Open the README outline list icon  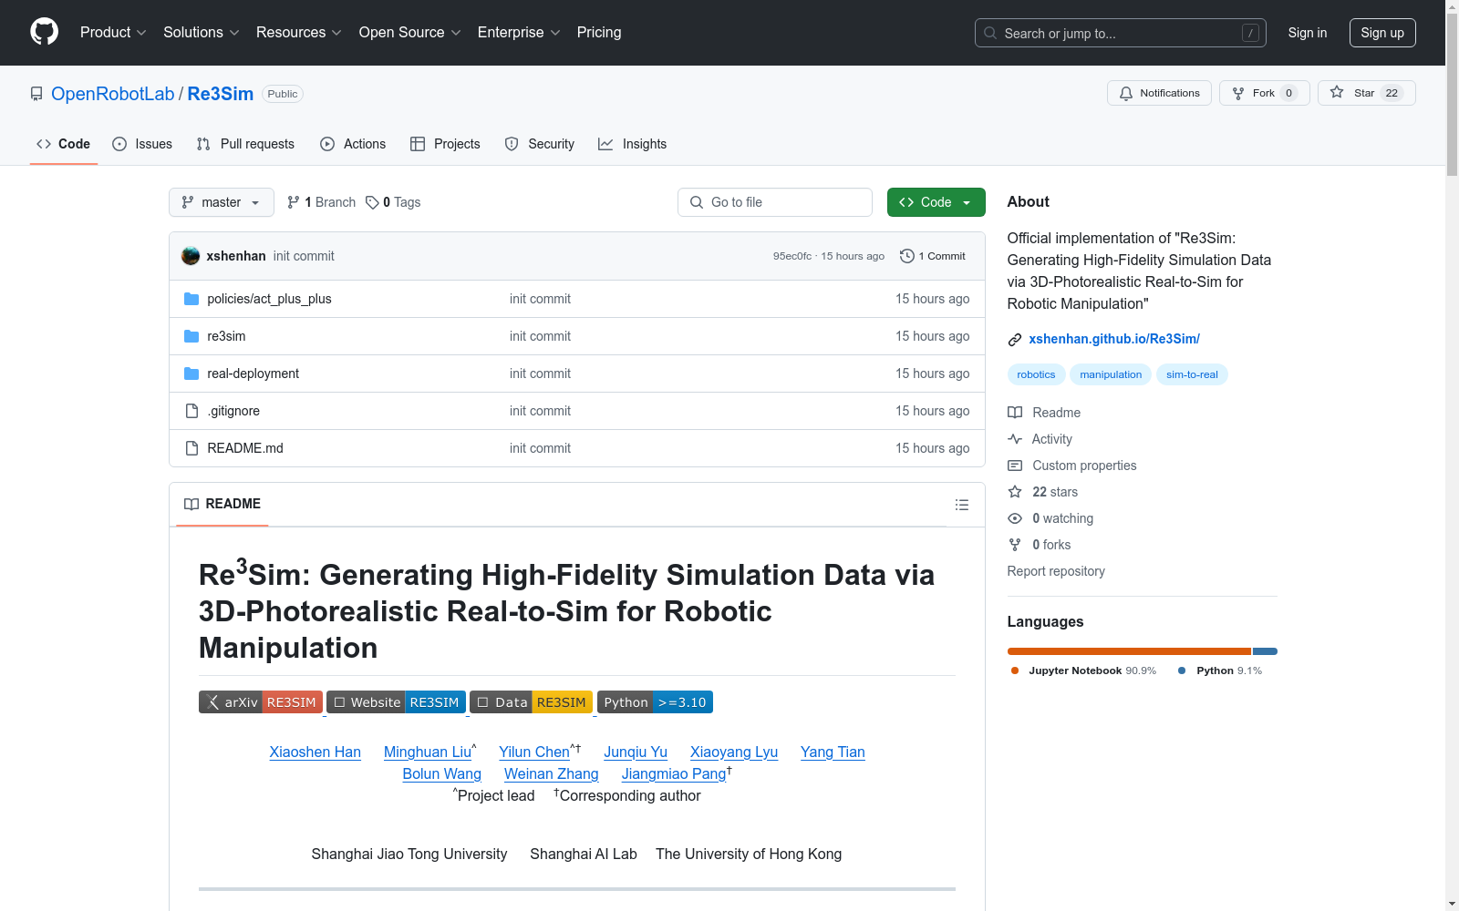tap(962, 505)
